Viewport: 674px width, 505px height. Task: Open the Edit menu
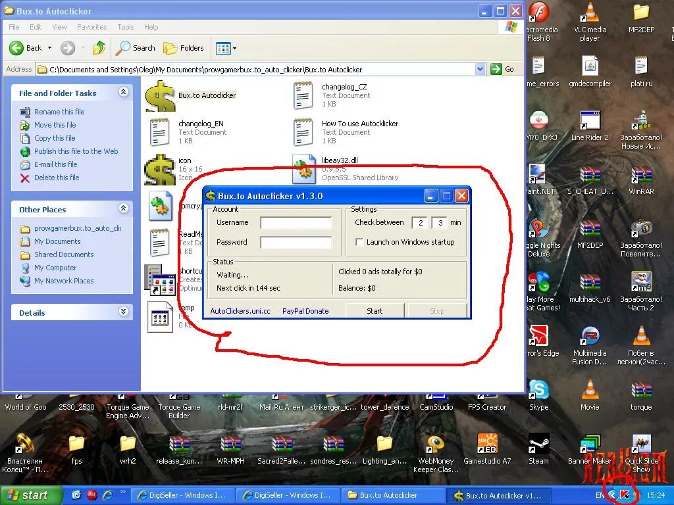point(36,27)
